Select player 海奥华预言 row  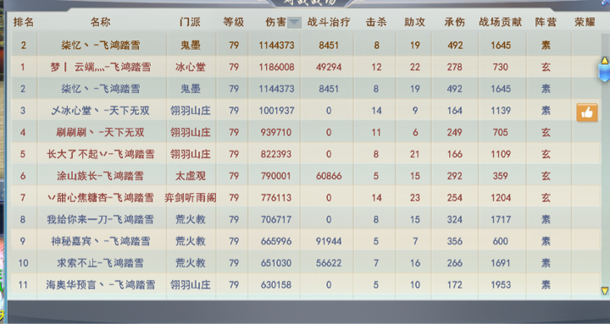pos(307,285)
